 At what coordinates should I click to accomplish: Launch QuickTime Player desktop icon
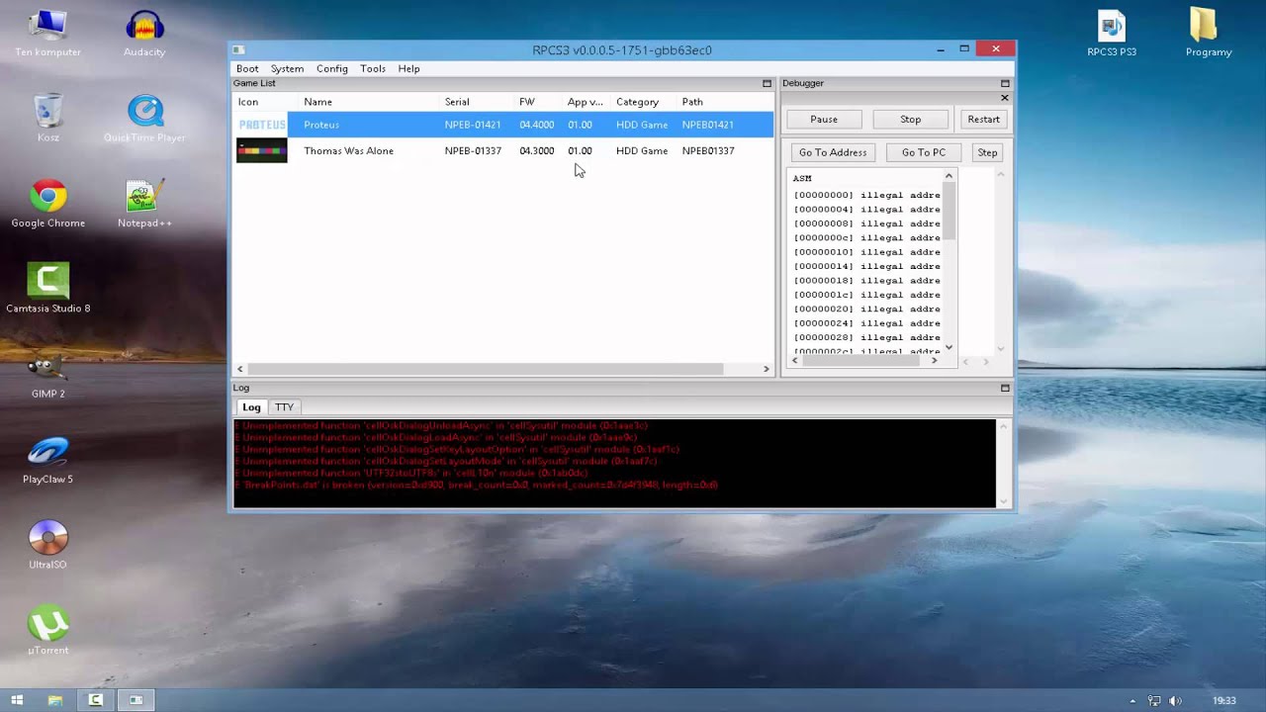144,118
